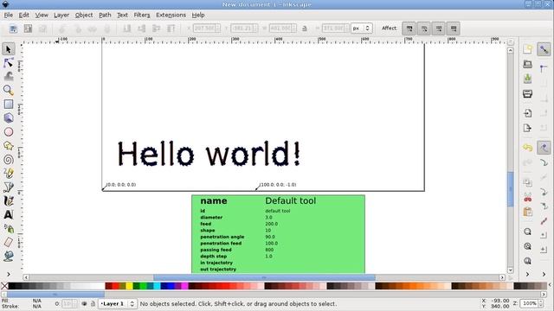Toggle fourth Affect patterns move button
The image size is (554, 311).
pyautogui.click(x=454, y=29)
